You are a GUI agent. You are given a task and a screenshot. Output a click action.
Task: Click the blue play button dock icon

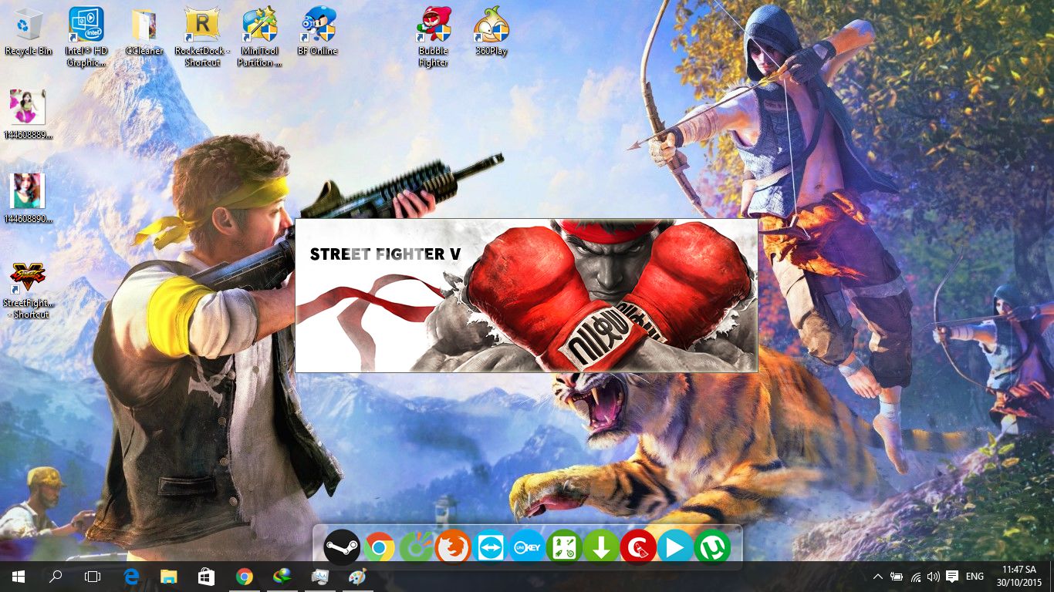click(x=675, y=548)
